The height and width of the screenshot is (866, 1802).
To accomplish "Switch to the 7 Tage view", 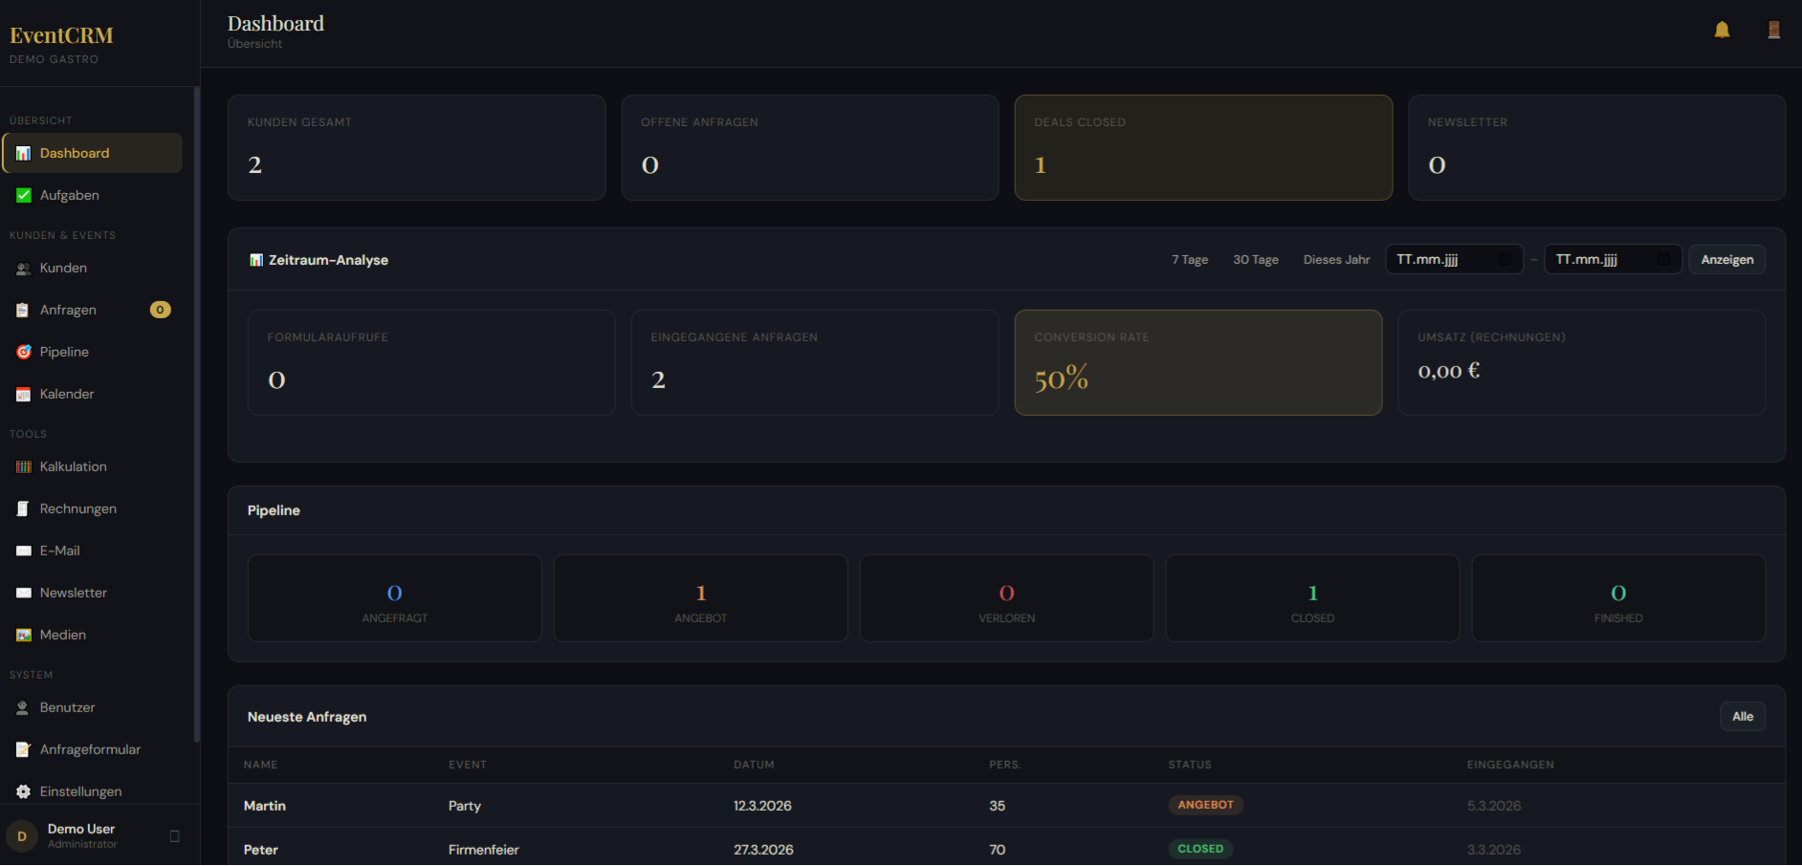I will point(1189,259).
